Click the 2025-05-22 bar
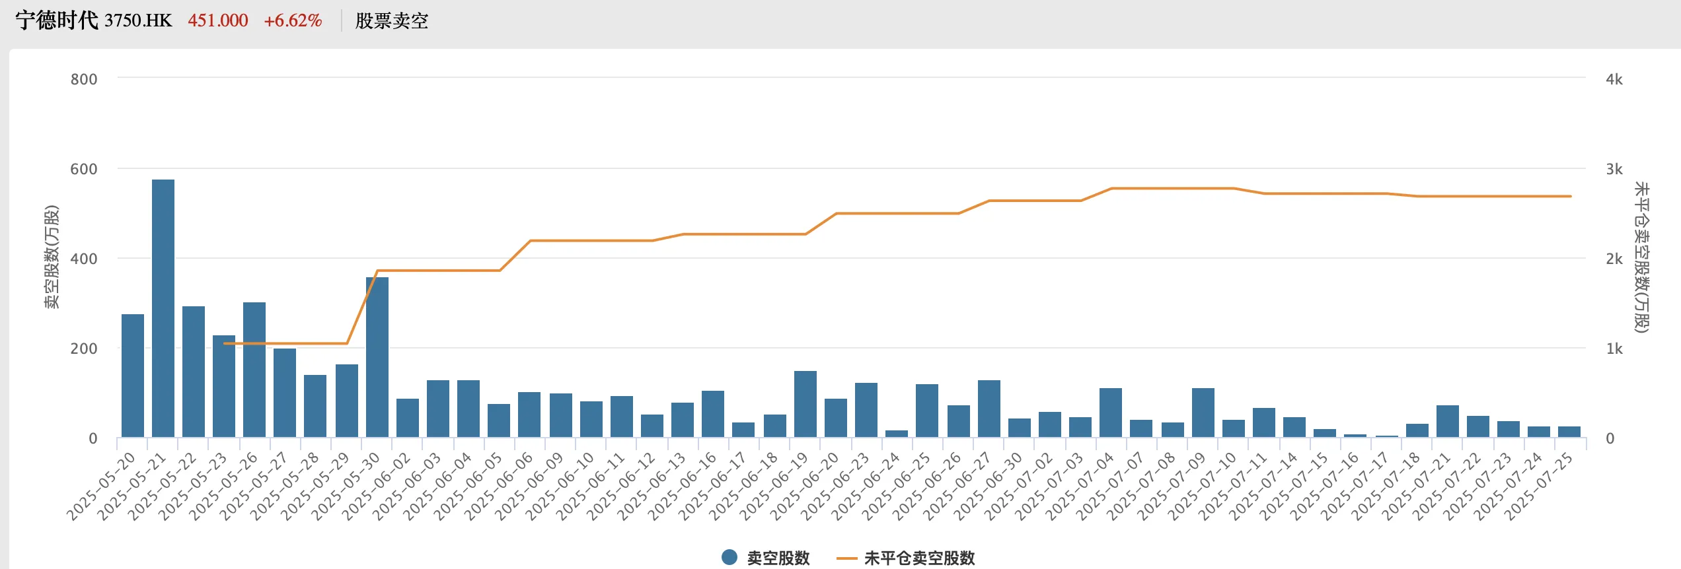This screenshot has width=1681, height=569. click(194, 372)
